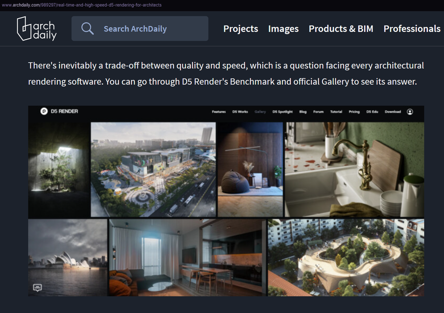Click the Gallery nav item
Image resolution: width=444 pixels, height=313 pixels.
pyautogui.click(x=260, y=112)
